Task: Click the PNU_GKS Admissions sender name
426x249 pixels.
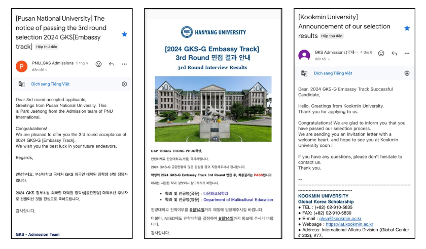Action: point(53,63)
